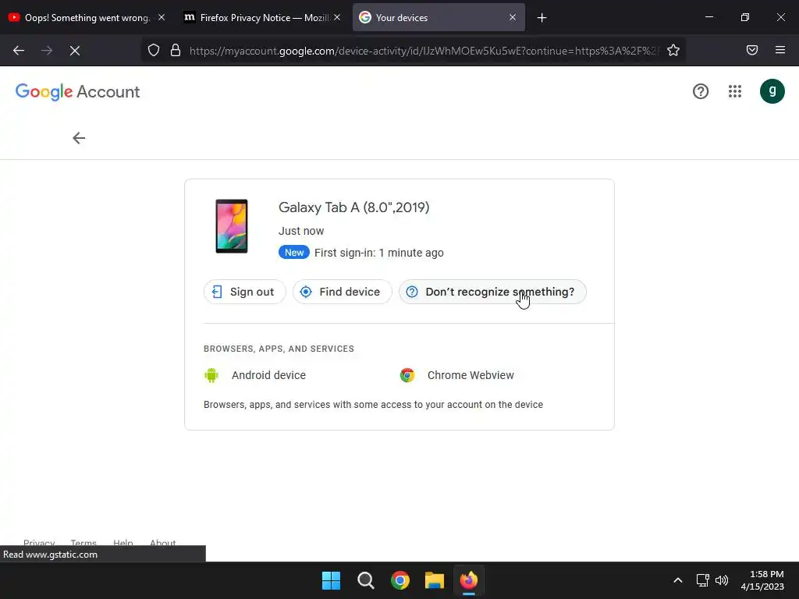Open Google Account help icon
Viewport: 799px width, 599px height.
(701, 92)
